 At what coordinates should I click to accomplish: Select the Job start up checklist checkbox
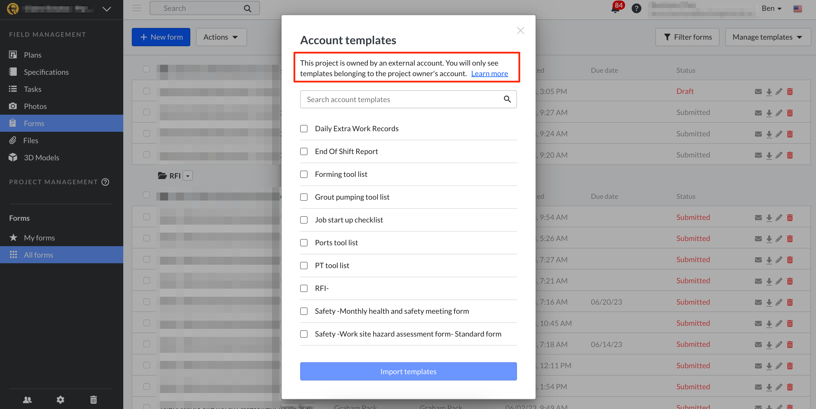304,220
